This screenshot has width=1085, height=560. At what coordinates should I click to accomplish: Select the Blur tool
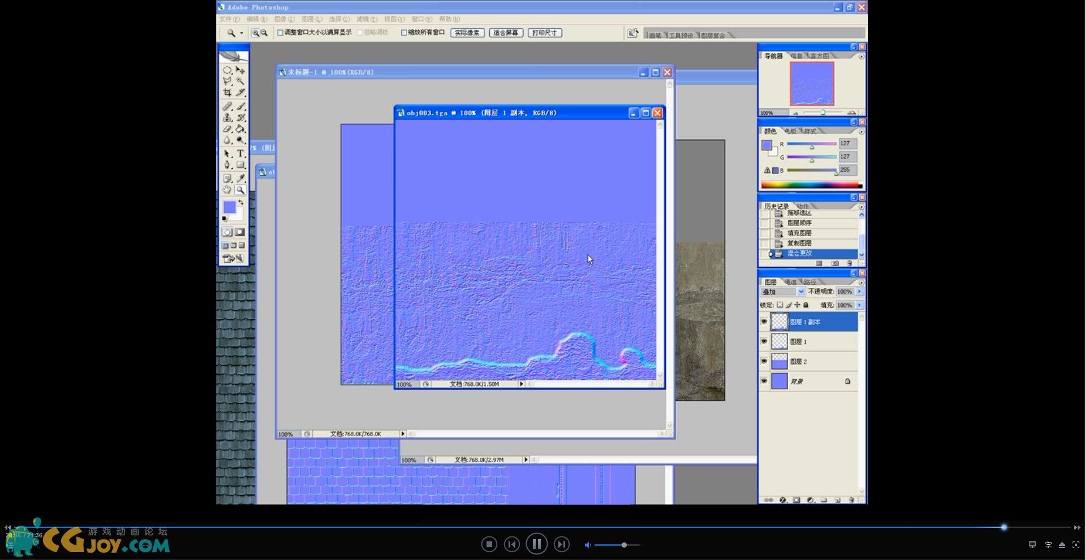click(x=227, y=140)
